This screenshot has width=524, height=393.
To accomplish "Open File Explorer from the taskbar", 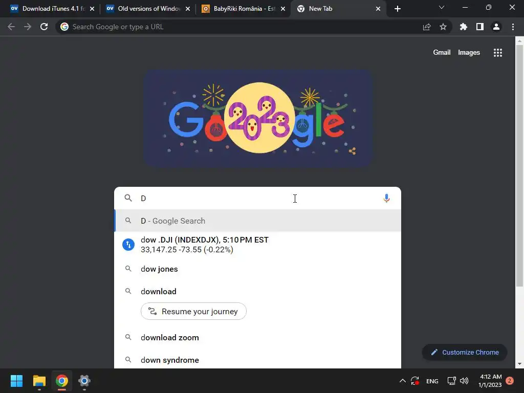I will pos(39,381).
